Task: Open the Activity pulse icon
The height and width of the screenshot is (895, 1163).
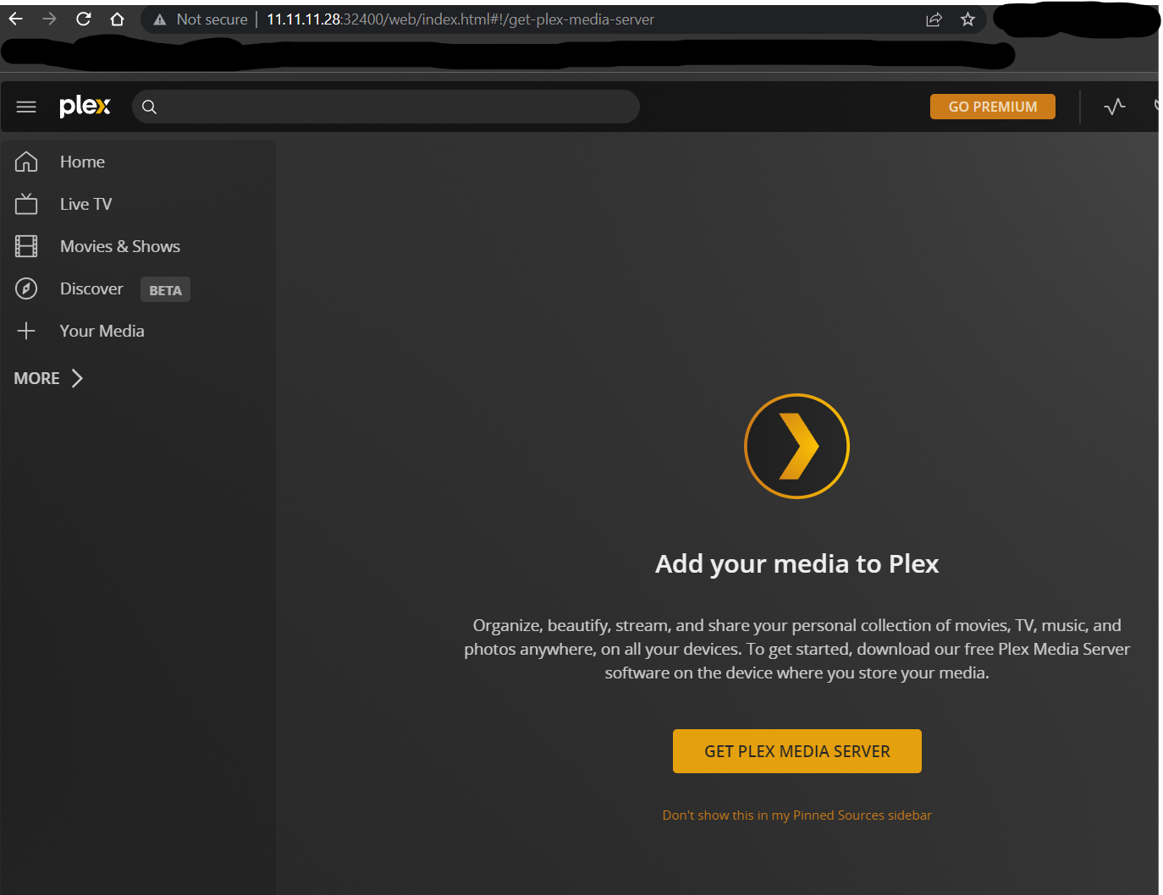Action: [x=1115, y=107]
